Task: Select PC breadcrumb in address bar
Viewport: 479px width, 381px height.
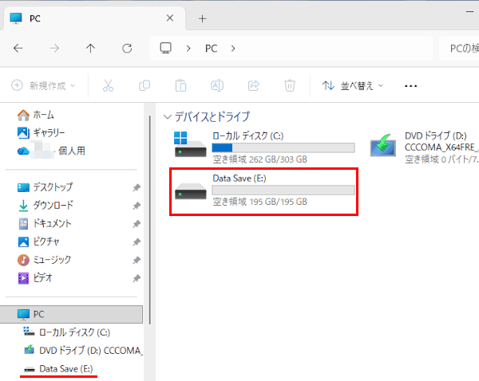Action: pyautogui.click(x=211, y=49)
